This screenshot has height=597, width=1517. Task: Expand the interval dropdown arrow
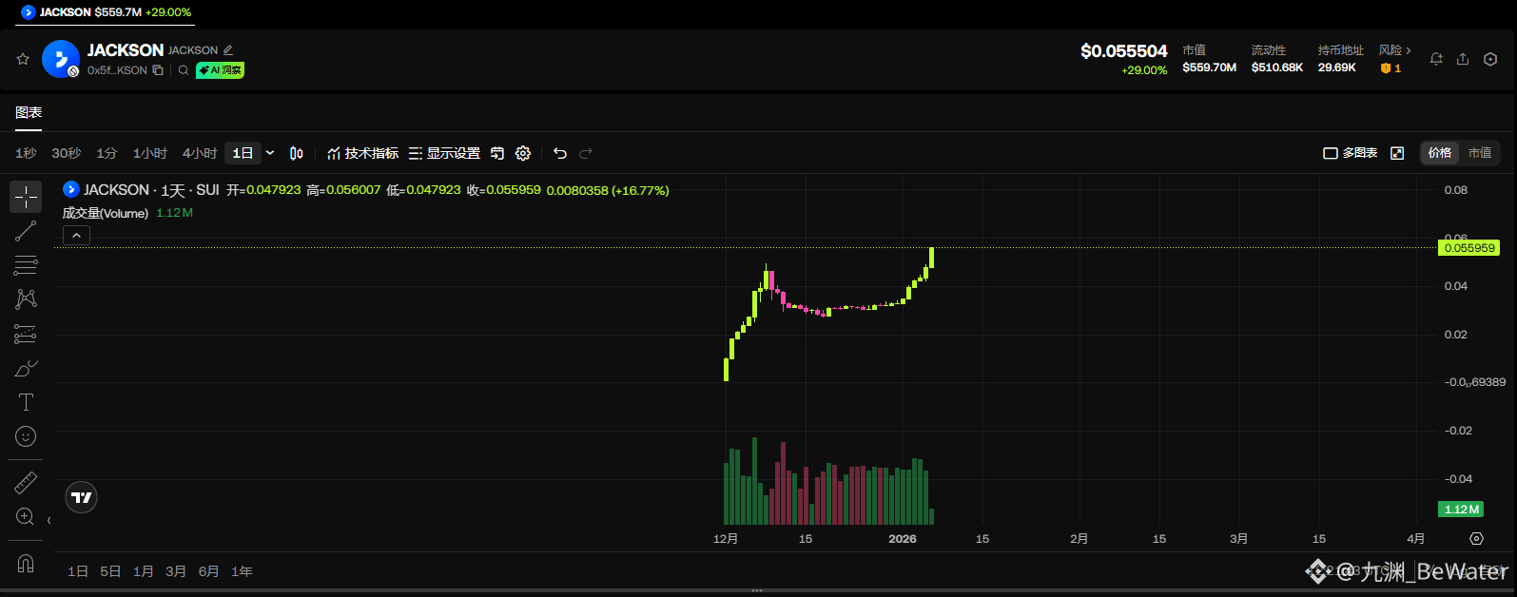(x=270, y=153)
